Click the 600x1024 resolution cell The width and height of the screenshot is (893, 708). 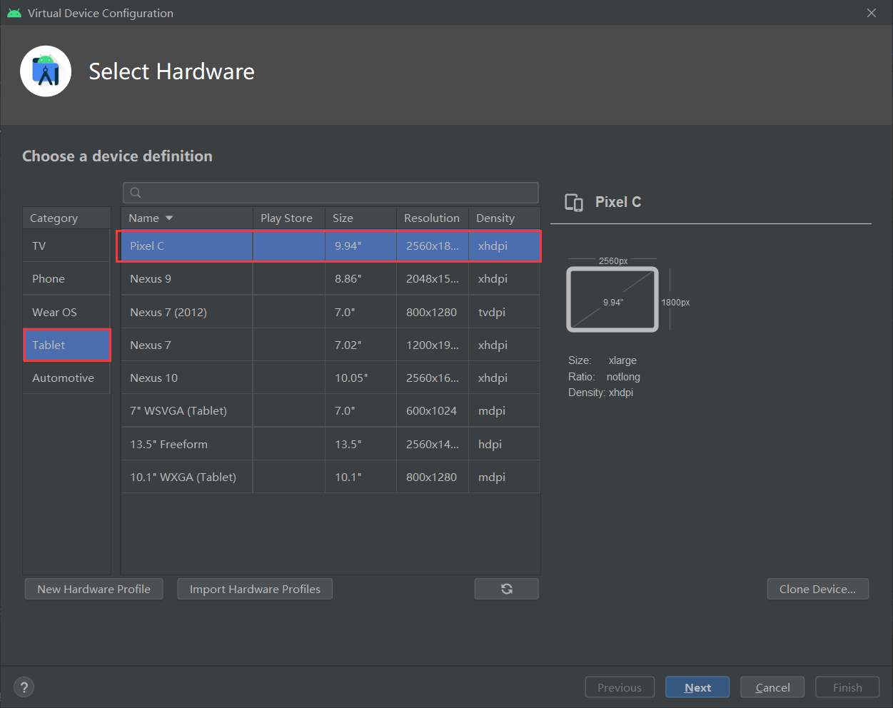(433, 410)
